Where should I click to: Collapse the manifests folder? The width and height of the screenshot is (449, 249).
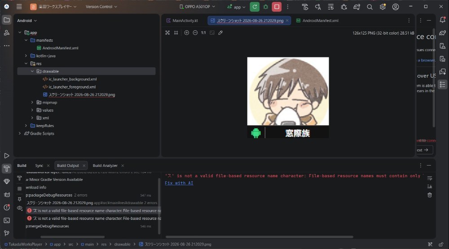click(x=26, y=40)
